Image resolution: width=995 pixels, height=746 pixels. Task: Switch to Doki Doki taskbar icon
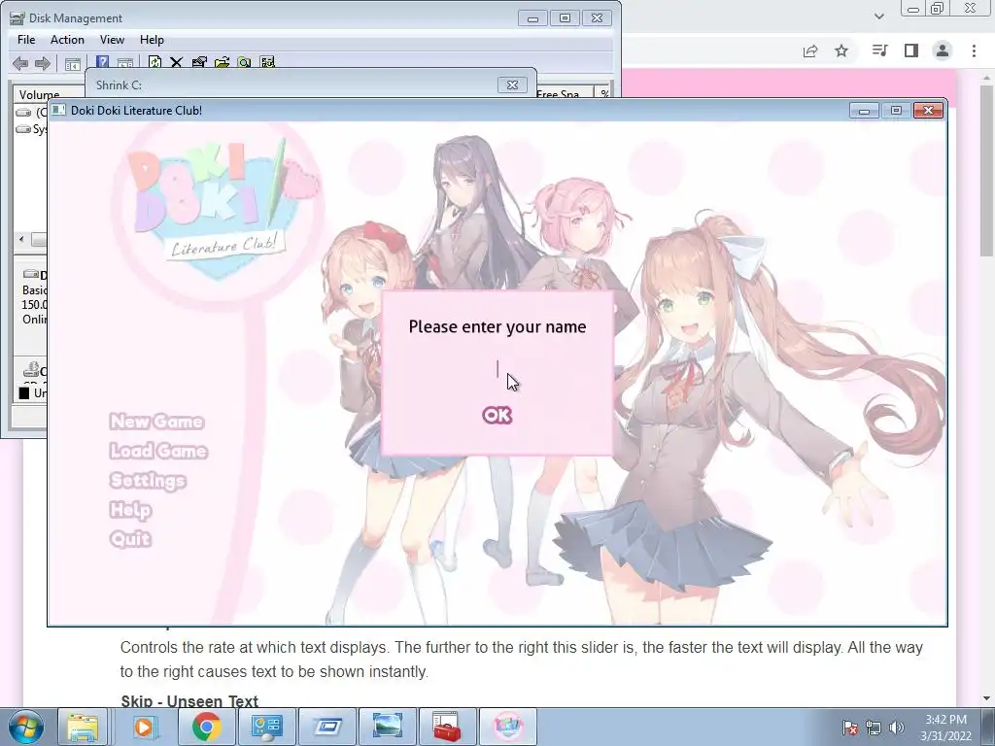click(508, 727)
